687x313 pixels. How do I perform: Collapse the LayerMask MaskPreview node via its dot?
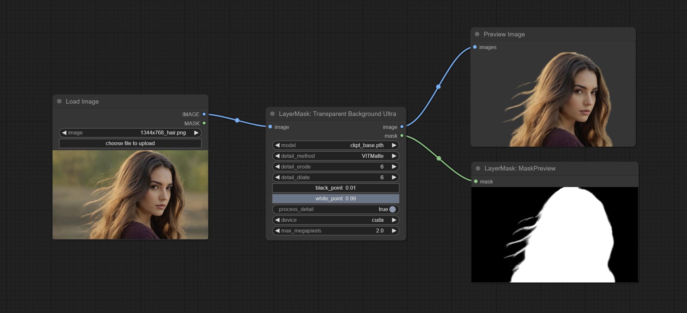478,168
